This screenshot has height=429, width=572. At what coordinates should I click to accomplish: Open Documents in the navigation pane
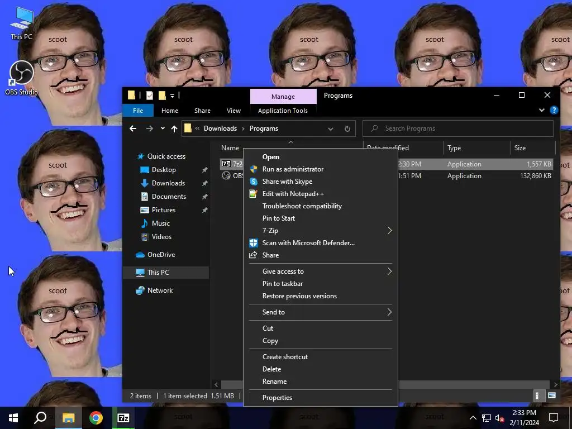(169, 197)
